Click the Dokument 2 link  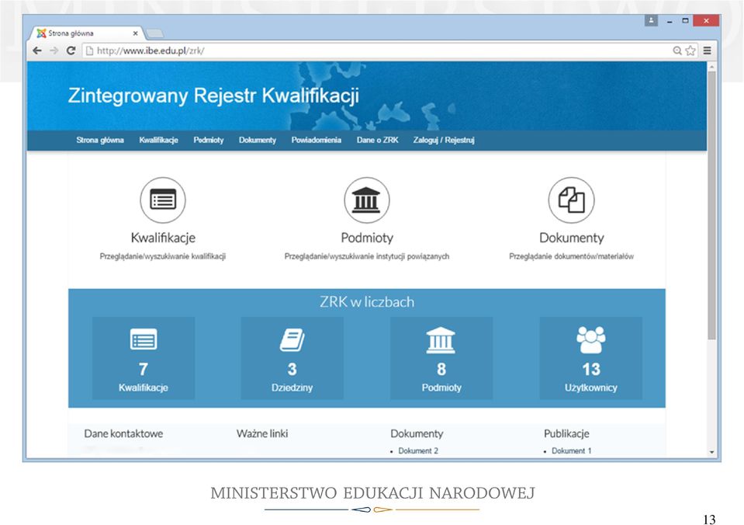click(418, 451)
